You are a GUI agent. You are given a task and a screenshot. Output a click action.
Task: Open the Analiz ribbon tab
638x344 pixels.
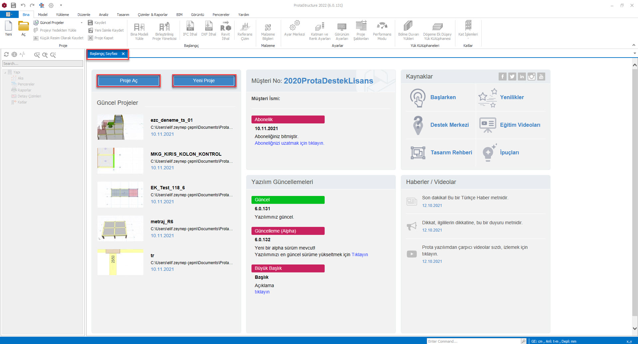[x=103, y=15]
